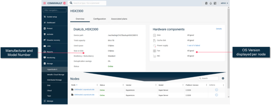Click the Activate badge icon
Viewport: 272px width, 105px height.
click(x=45, y=34)
